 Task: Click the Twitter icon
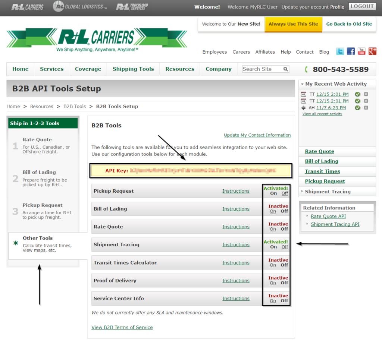(340, 51)
